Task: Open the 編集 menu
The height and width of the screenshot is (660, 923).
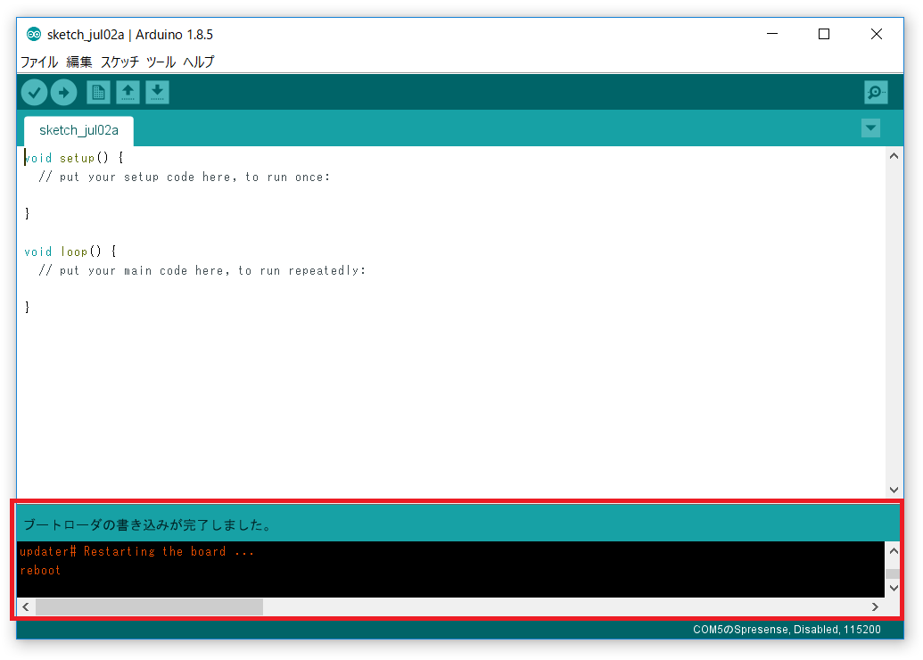Action: pos(79,62)
